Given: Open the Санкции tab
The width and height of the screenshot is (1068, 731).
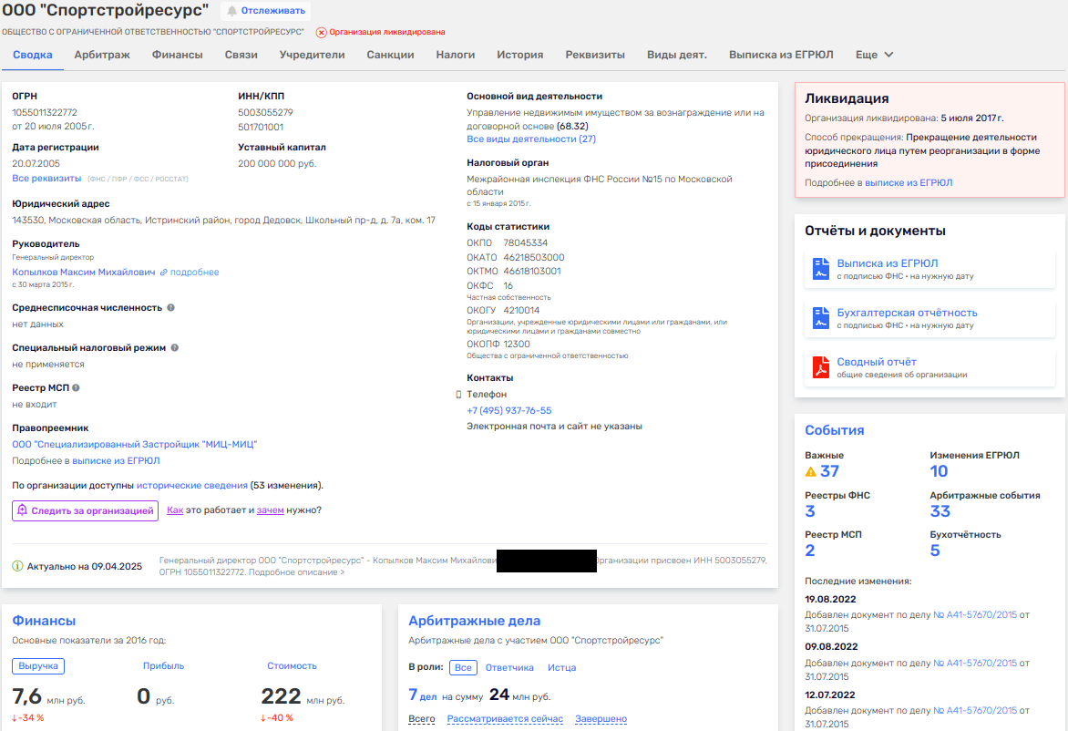Looking at the screenshot, I should click(x=390, y=55).
